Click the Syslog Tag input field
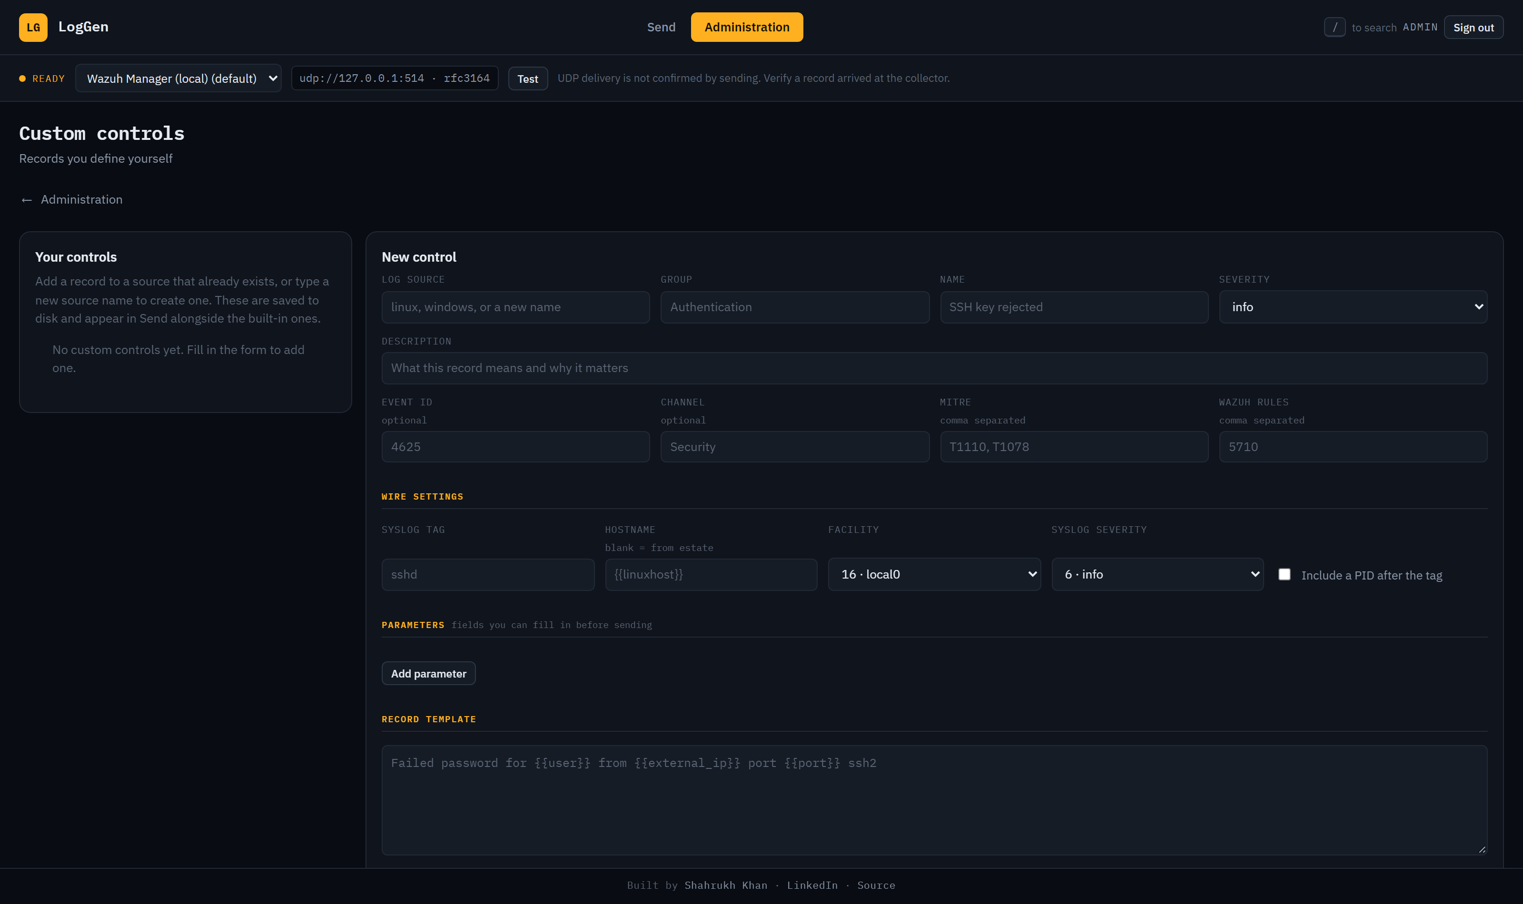 click(x=488, y=574)
